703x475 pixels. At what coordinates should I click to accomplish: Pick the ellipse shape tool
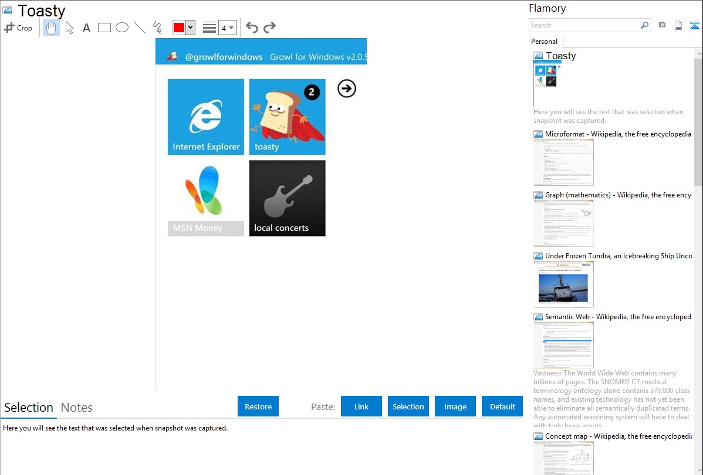tap(122, 28)
